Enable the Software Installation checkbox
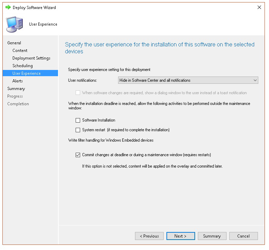The height and width of the screenshot is (250, 269). pyautogui.click(x=78, y=120)
